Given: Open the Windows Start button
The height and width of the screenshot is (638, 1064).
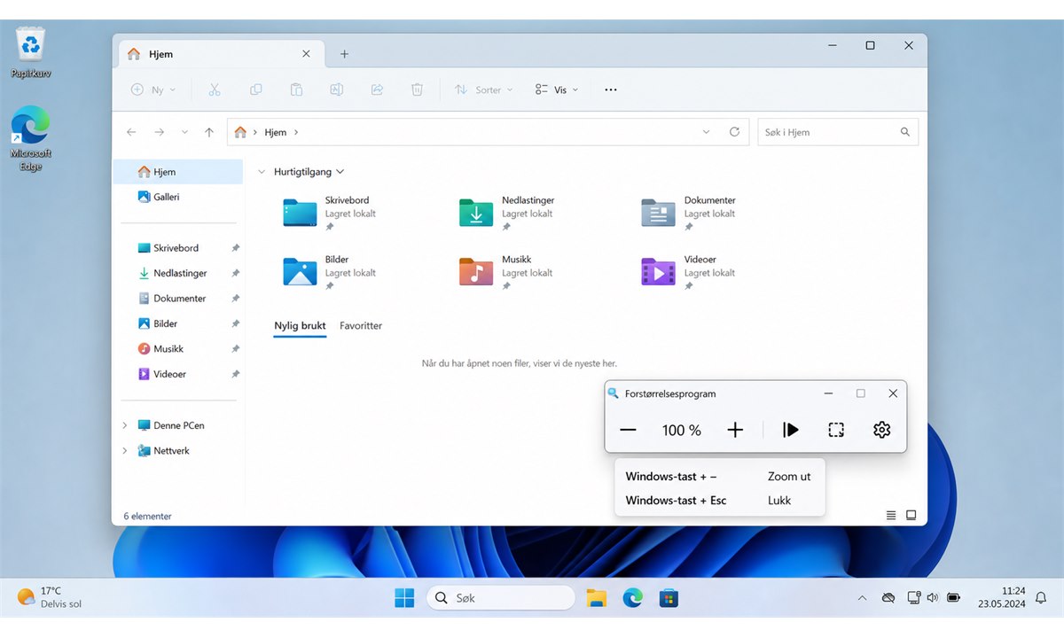Looking at the screenshot, I should (x=404, y=598).
